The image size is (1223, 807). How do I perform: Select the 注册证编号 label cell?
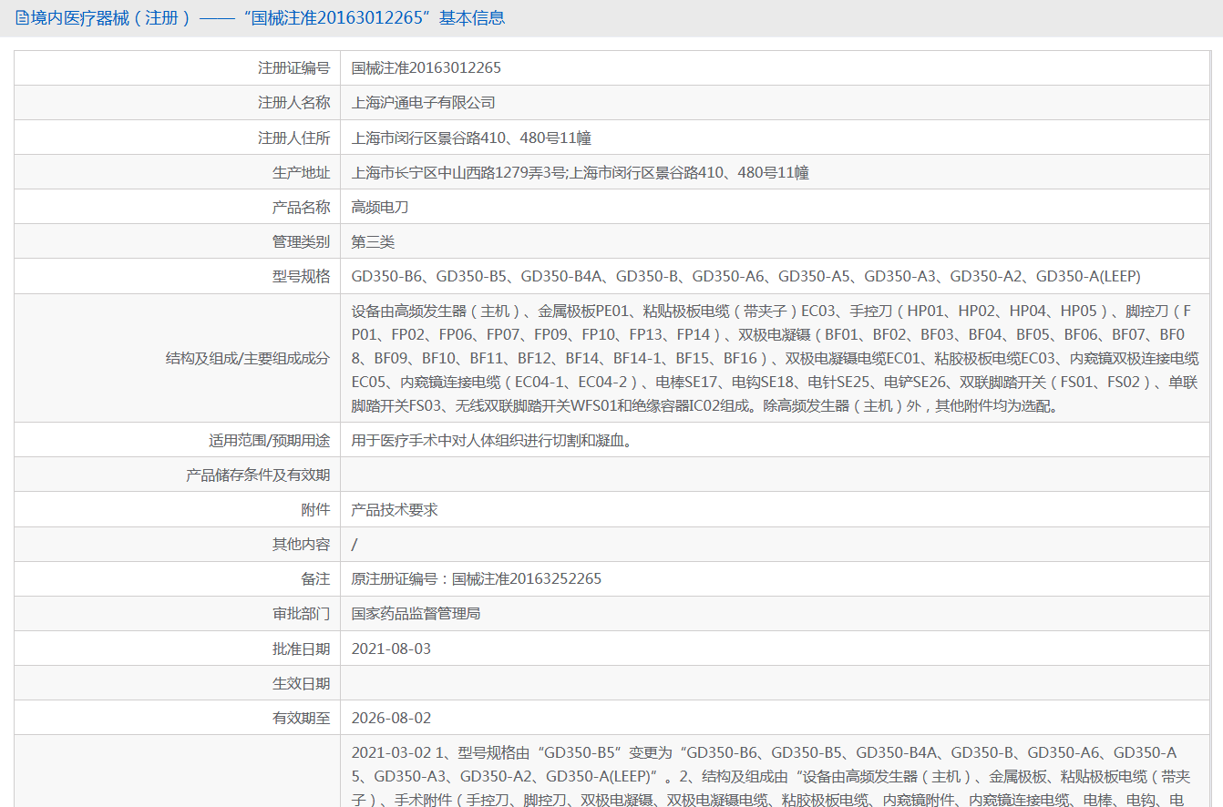177,67
